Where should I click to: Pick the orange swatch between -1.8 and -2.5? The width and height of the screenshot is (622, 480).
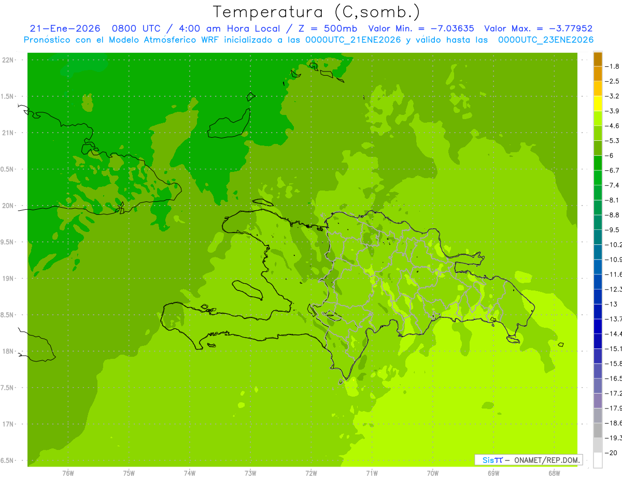tap(598, 74)
